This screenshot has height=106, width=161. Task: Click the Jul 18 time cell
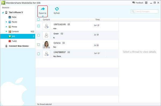point(96,35)
